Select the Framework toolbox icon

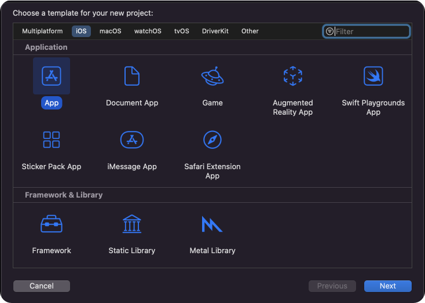(x=52, y=224)
